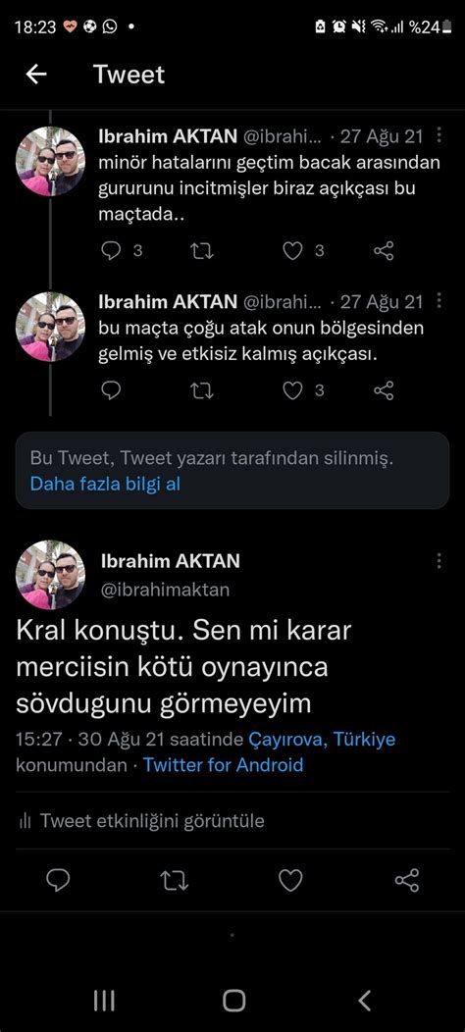This screenshot has width=465, height=1032.
Task: Retweet the 'minör hatalarını' tweet
Action: tap(201, 251)
